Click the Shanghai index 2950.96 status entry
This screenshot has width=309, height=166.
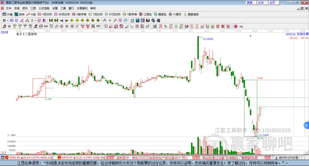point(29,158)
